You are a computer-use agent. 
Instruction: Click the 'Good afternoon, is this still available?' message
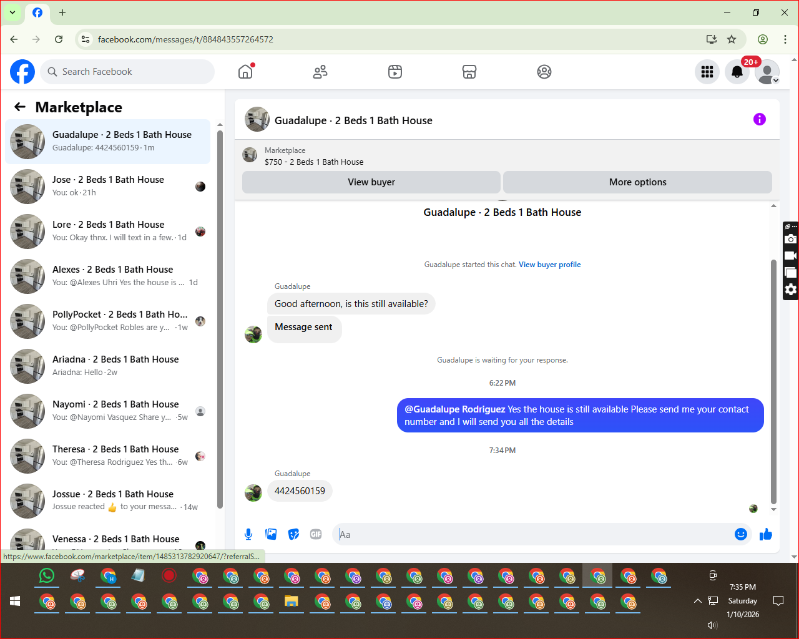(x=351, y=304)
